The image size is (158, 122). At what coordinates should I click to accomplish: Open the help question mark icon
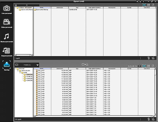[x=143, y=1]
